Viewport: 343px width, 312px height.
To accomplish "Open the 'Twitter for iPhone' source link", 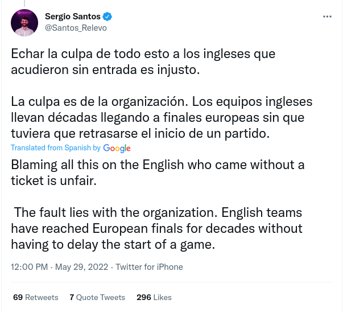I will [149, 266].
